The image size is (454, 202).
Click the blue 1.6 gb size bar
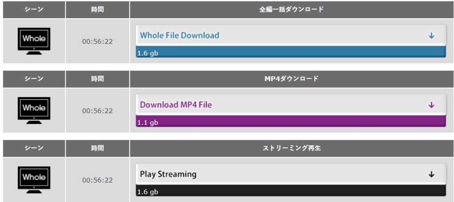coord(290,53)
